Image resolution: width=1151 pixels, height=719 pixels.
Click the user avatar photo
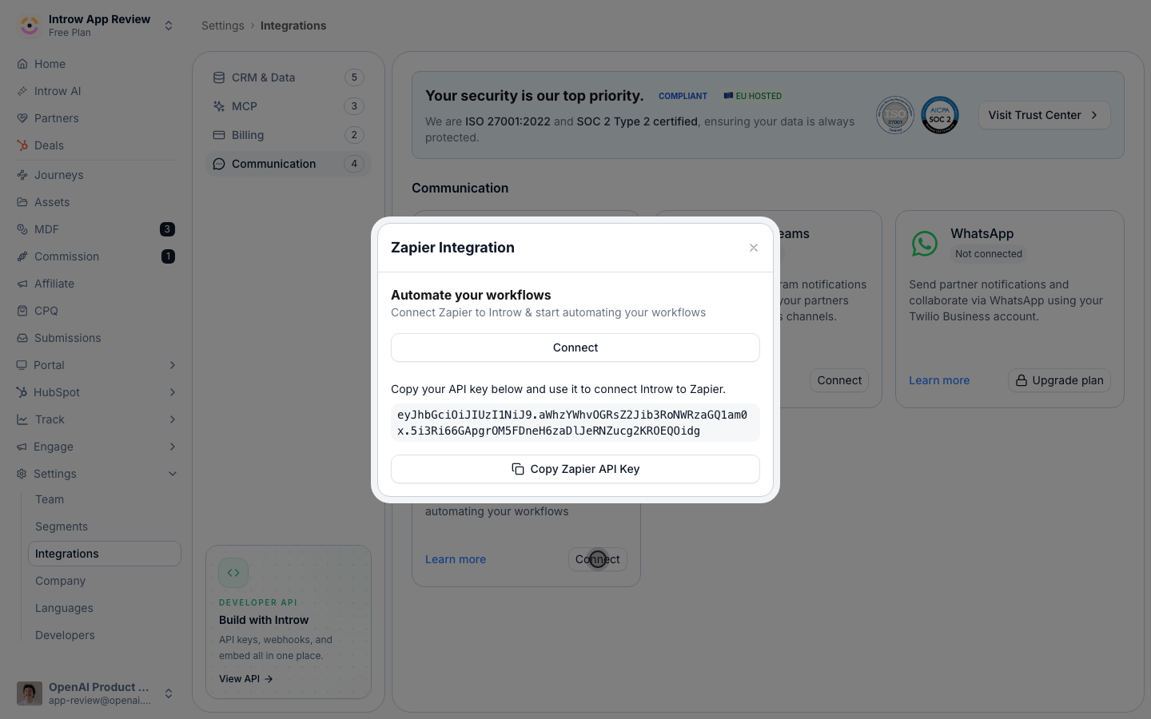30,693
